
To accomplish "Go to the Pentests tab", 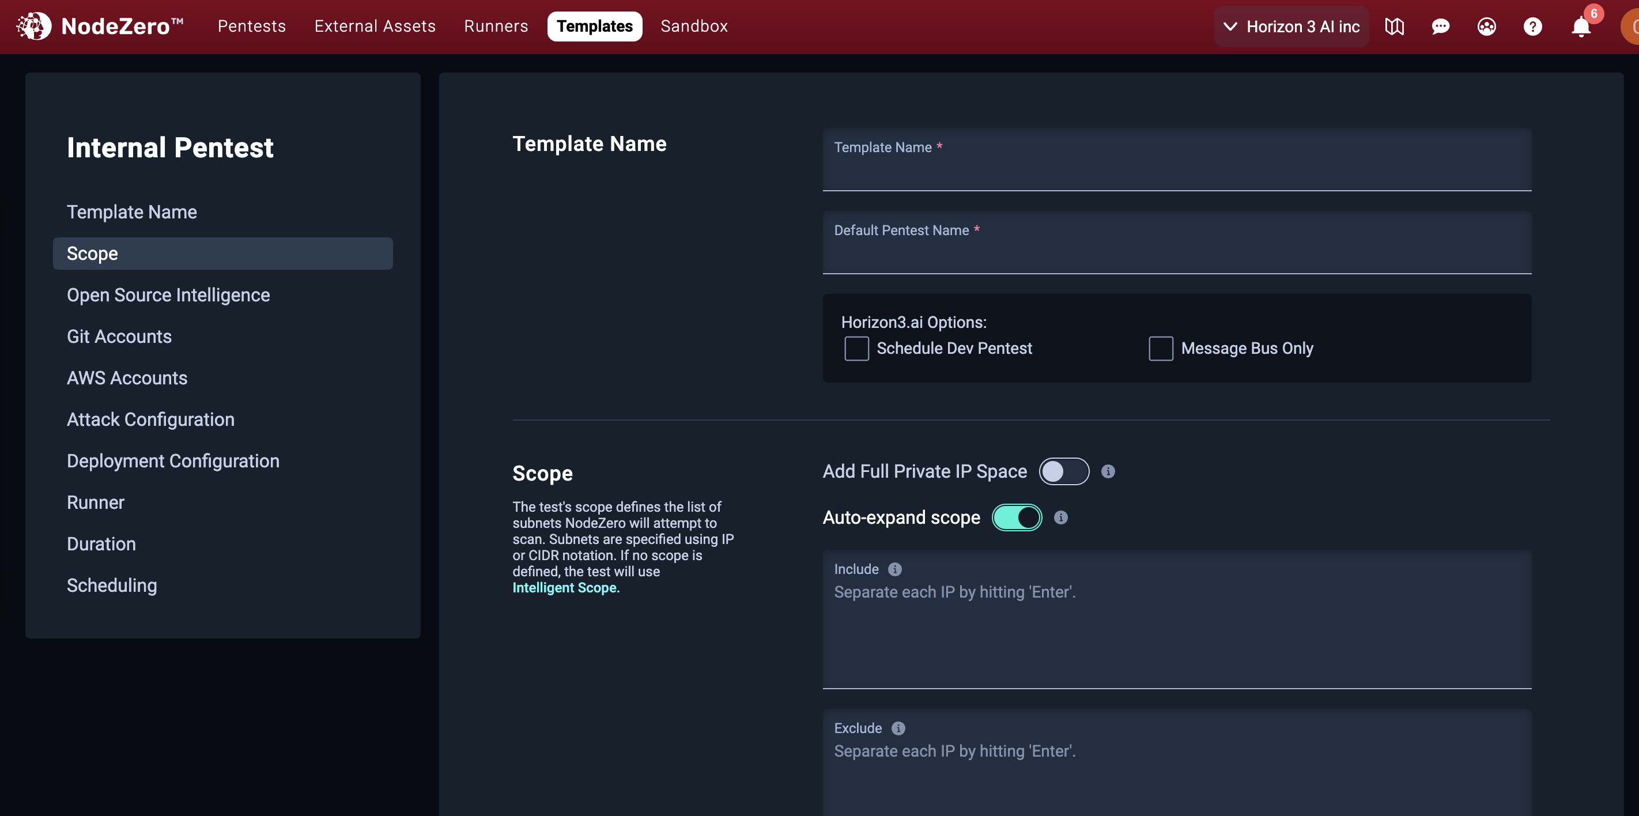I will [251, 26].
